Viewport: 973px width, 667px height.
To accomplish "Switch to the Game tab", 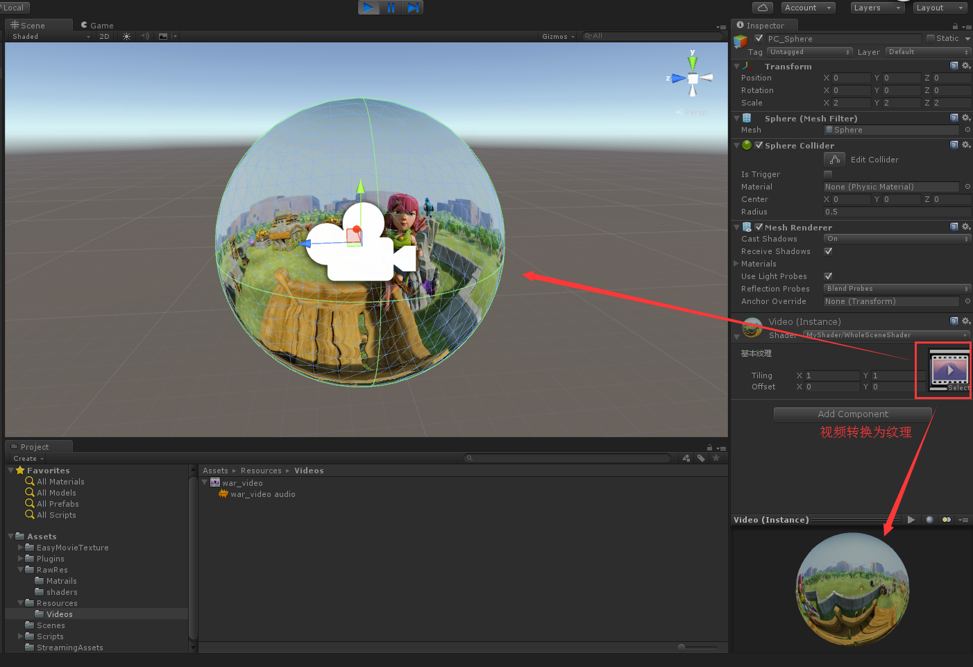I will [97, 25].
